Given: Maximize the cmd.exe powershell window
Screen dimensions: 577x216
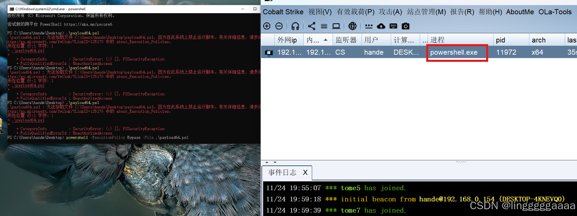Looking at the screenshot, I should (255, 9).
